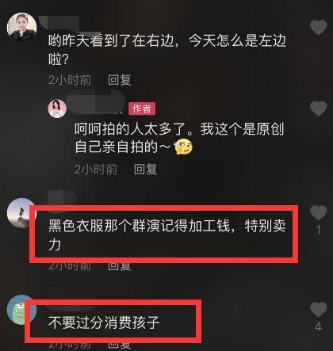Viewport: 333px width, 351px height.
Task: Reply to the 黑色衣服那个群演 comment
Action: (120, 266)
